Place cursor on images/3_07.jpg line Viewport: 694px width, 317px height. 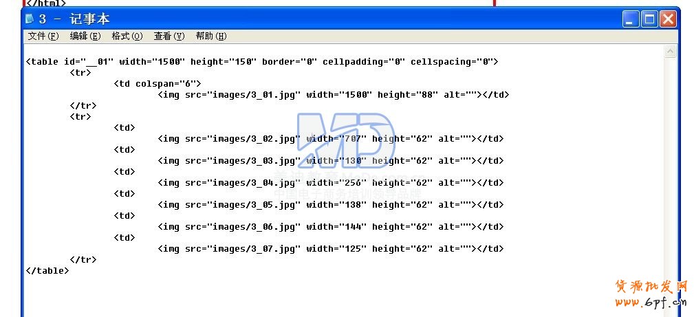331,249
